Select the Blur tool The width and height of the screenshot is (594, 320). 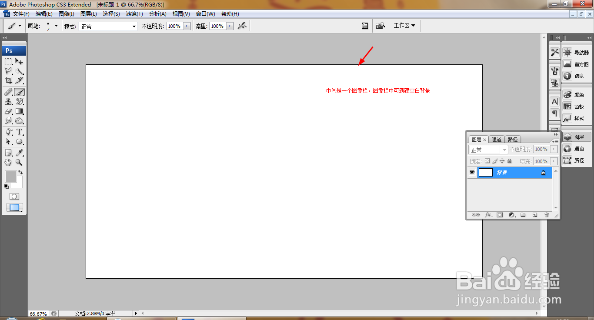click(8, 121)
